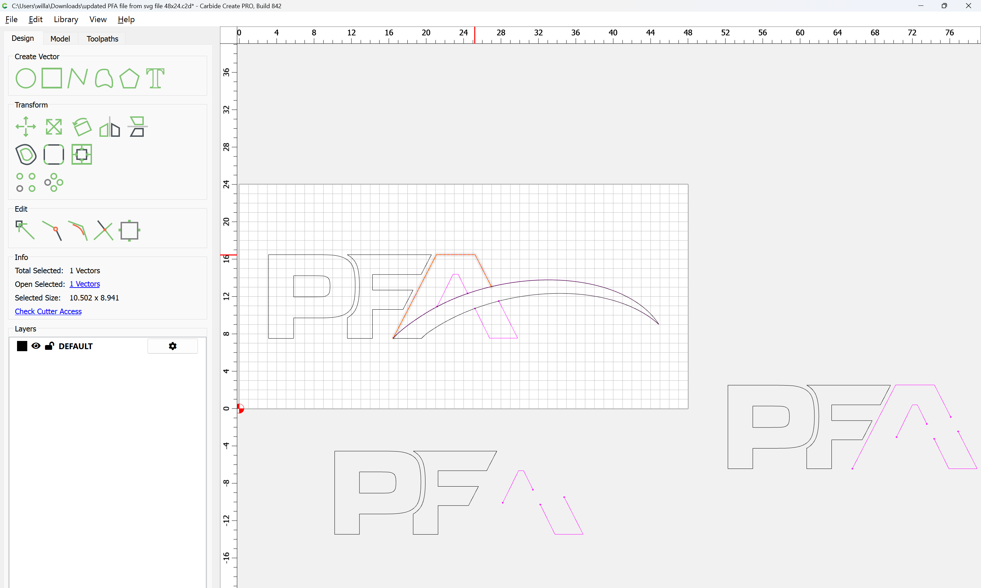The width and height of the screenshot is (981, 588).
Task: Open the Mirror transform tool
Action: [x=109, y=127]
